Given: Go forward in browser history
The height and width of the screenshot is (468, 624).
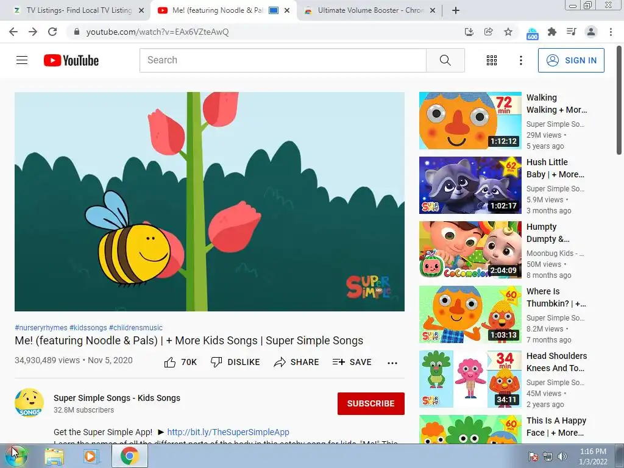Looking at the screenshot, I should pos(33,32).
